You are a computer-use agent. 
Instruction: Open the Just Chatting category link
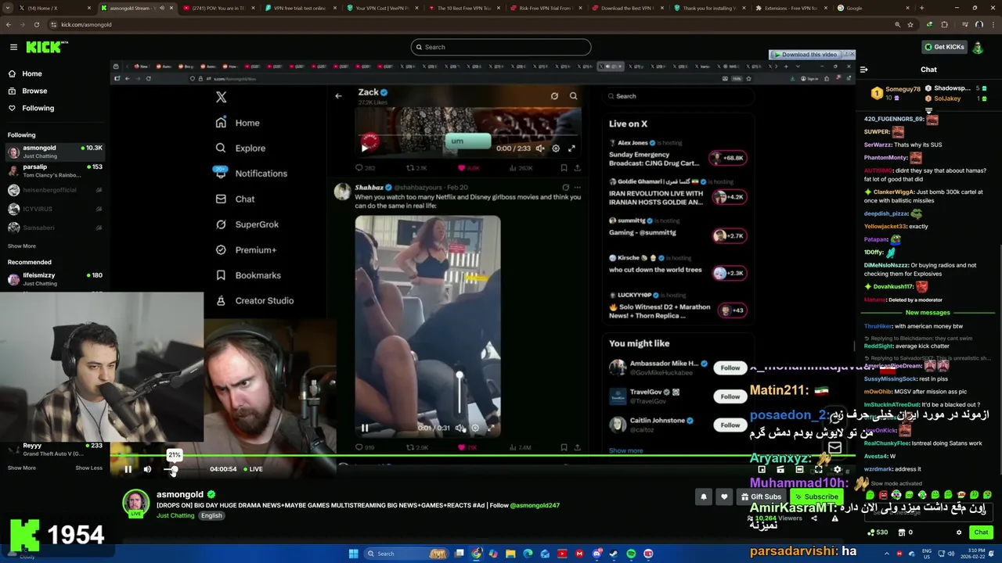pos(175,516)
